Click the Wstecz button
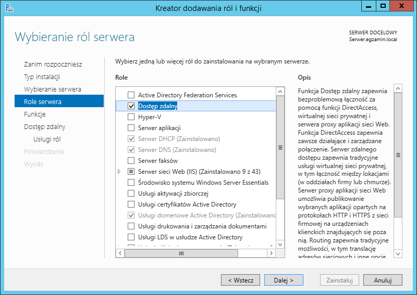This screenshot has width=417, height=295. pyautogui.click(x=240, y=280)
